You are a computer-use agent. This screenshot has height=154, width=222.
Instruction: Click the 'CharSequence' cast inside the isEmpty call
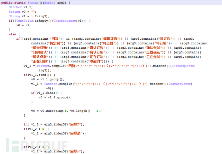click(65, 21)
